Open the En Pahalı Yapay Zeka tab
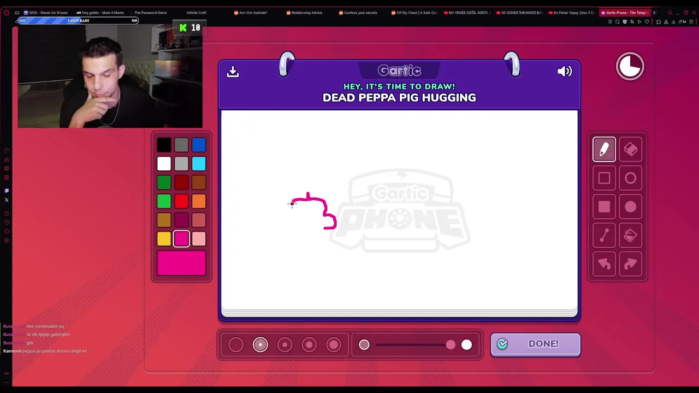Image resolution: width=699 pixels, height=393 pixels. [x=572, y=13]
